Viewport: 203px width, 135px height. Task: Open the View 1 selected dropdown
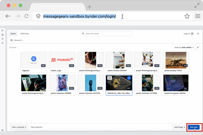point(19,127)
